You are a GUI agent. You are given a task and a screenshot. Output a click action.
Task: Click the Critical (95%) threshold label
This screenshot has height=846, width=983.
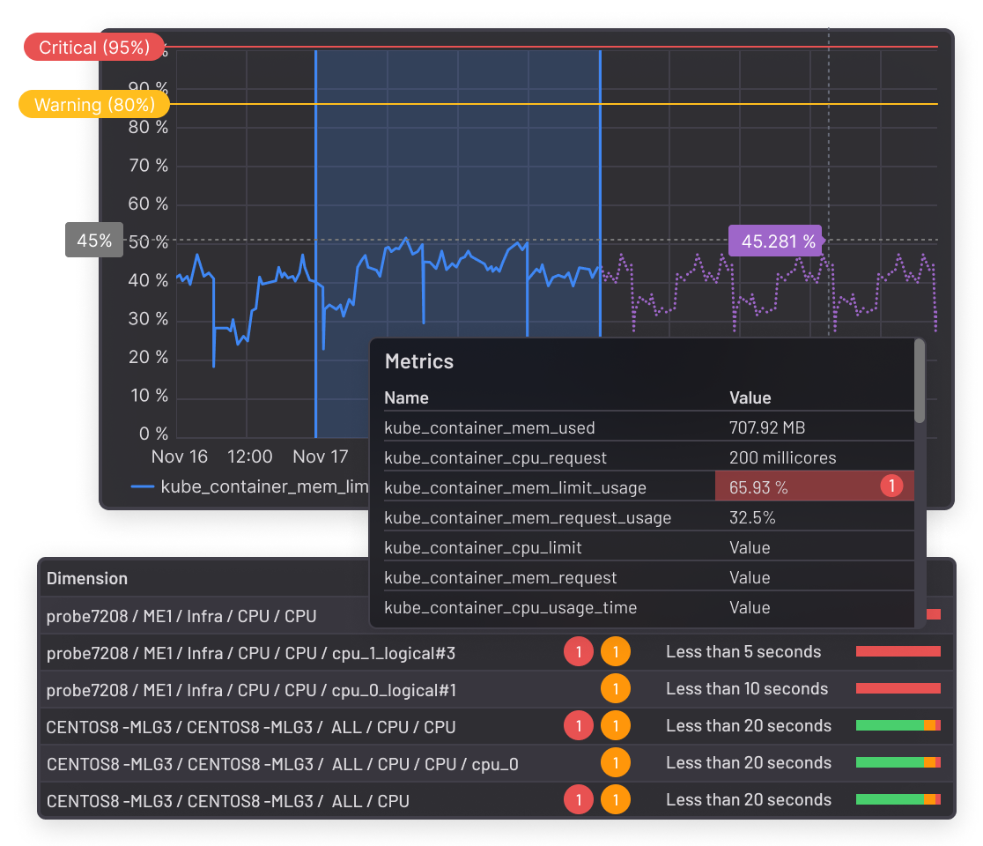pos(94,48)
